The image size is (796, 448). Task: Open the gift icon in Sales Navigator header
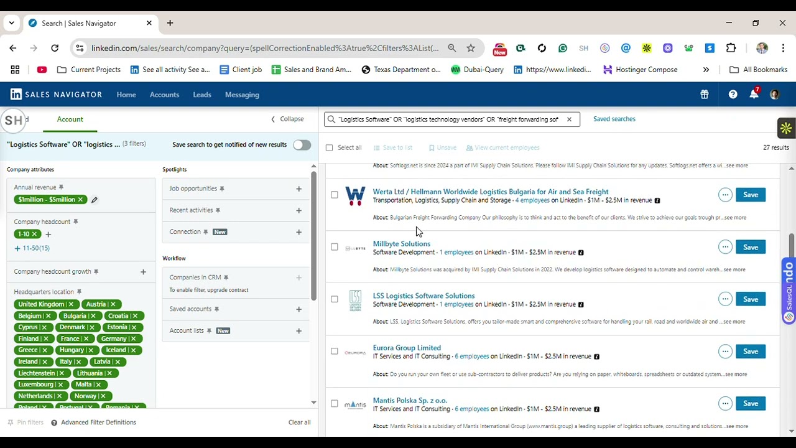tap(704, 95)
